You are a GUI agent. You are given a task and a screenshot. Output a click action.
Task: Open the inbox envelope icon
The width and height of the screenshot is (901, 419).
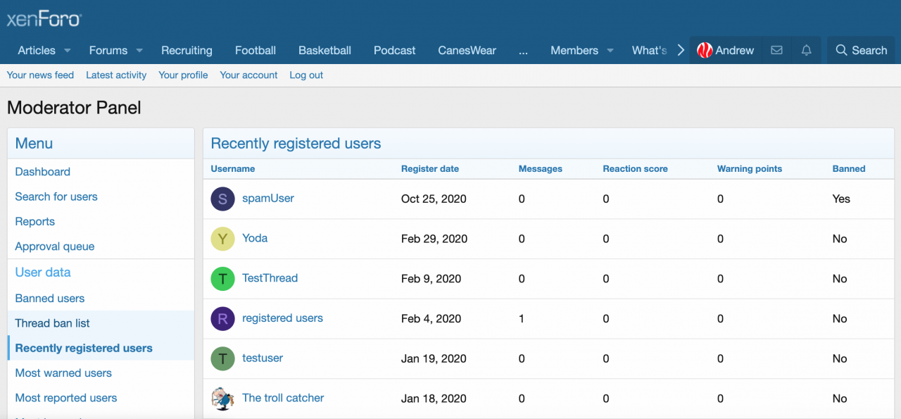tap(776, 50)
